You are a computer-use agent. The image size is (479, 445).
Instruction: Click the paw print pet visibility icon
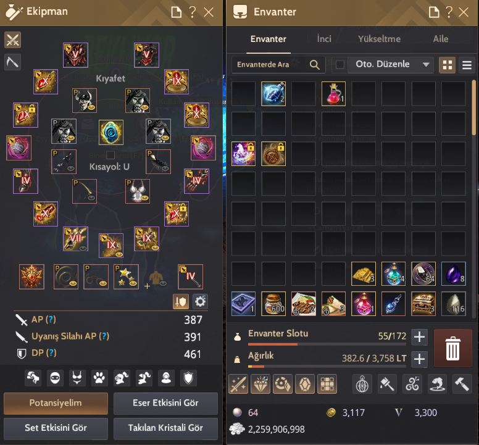[x=99, y=378]
